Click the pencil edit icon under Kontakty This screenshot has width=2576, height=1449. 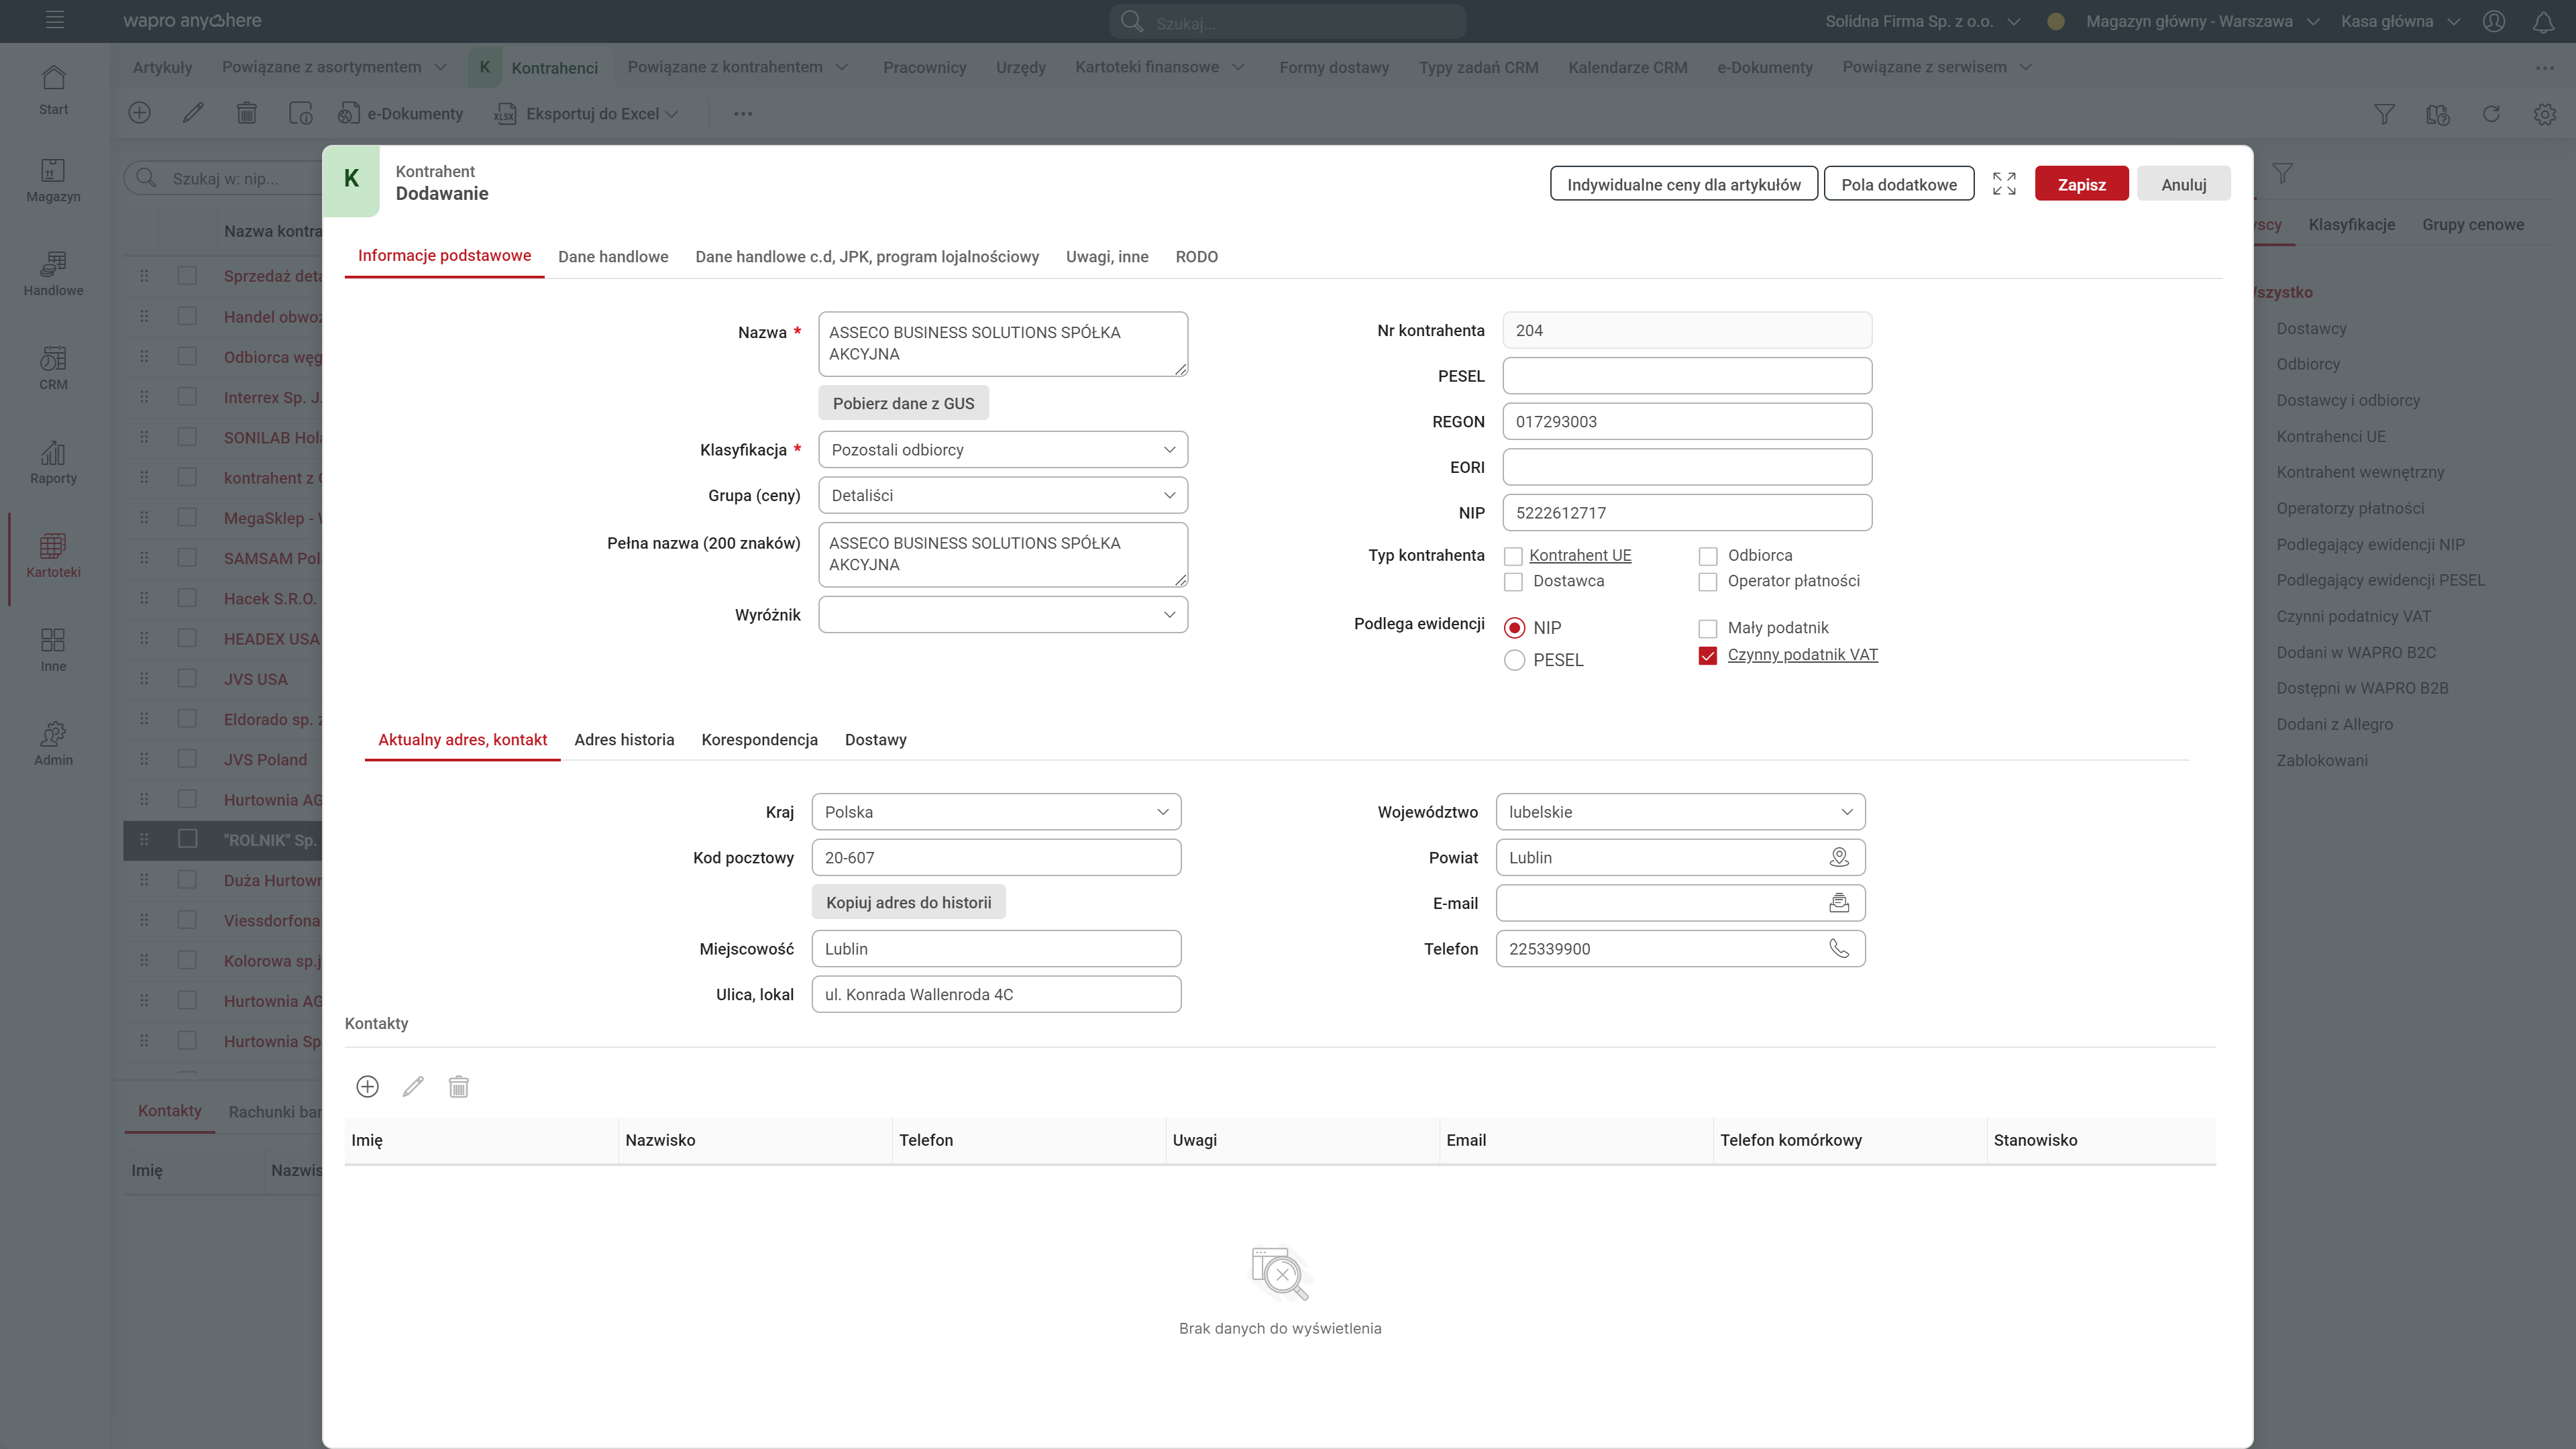pyautogui.click(x=413, y=1087)
